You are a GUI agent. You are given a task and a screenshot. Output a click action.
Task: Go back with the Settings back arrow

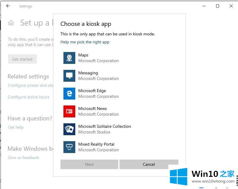tap(8, 6)
